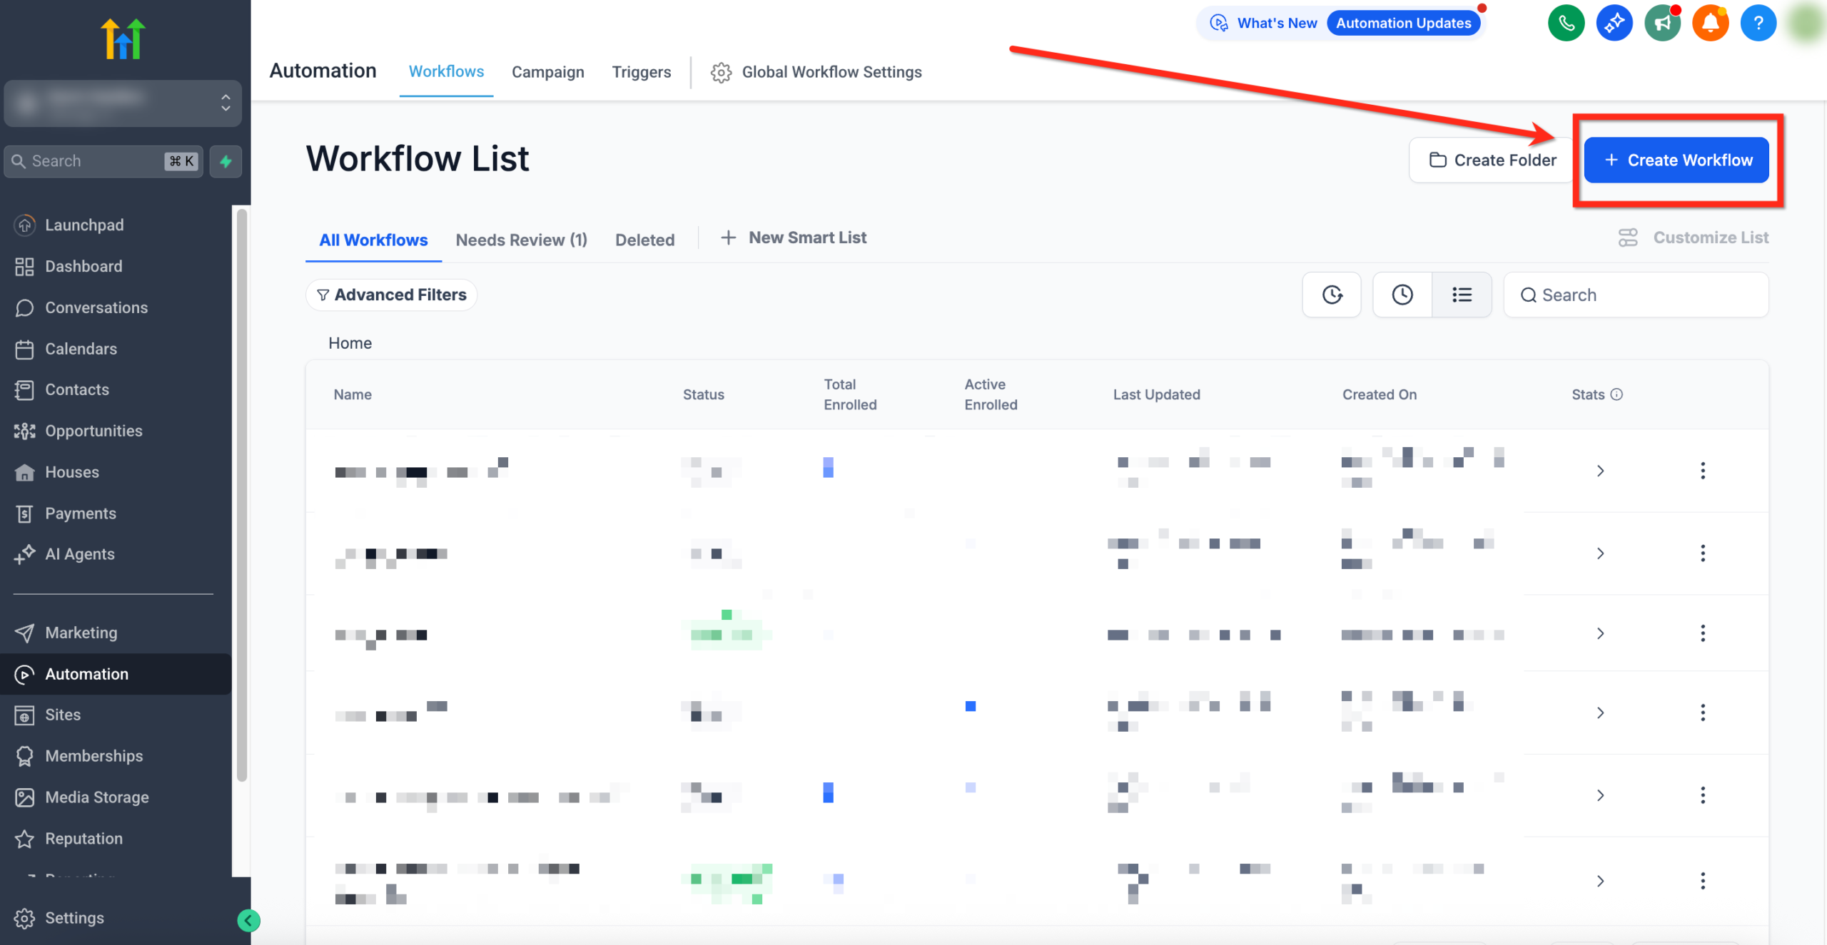Screen dimensions: 1827x945
Task: Switch to list view using the list icon
Action: coord(1462,294)
